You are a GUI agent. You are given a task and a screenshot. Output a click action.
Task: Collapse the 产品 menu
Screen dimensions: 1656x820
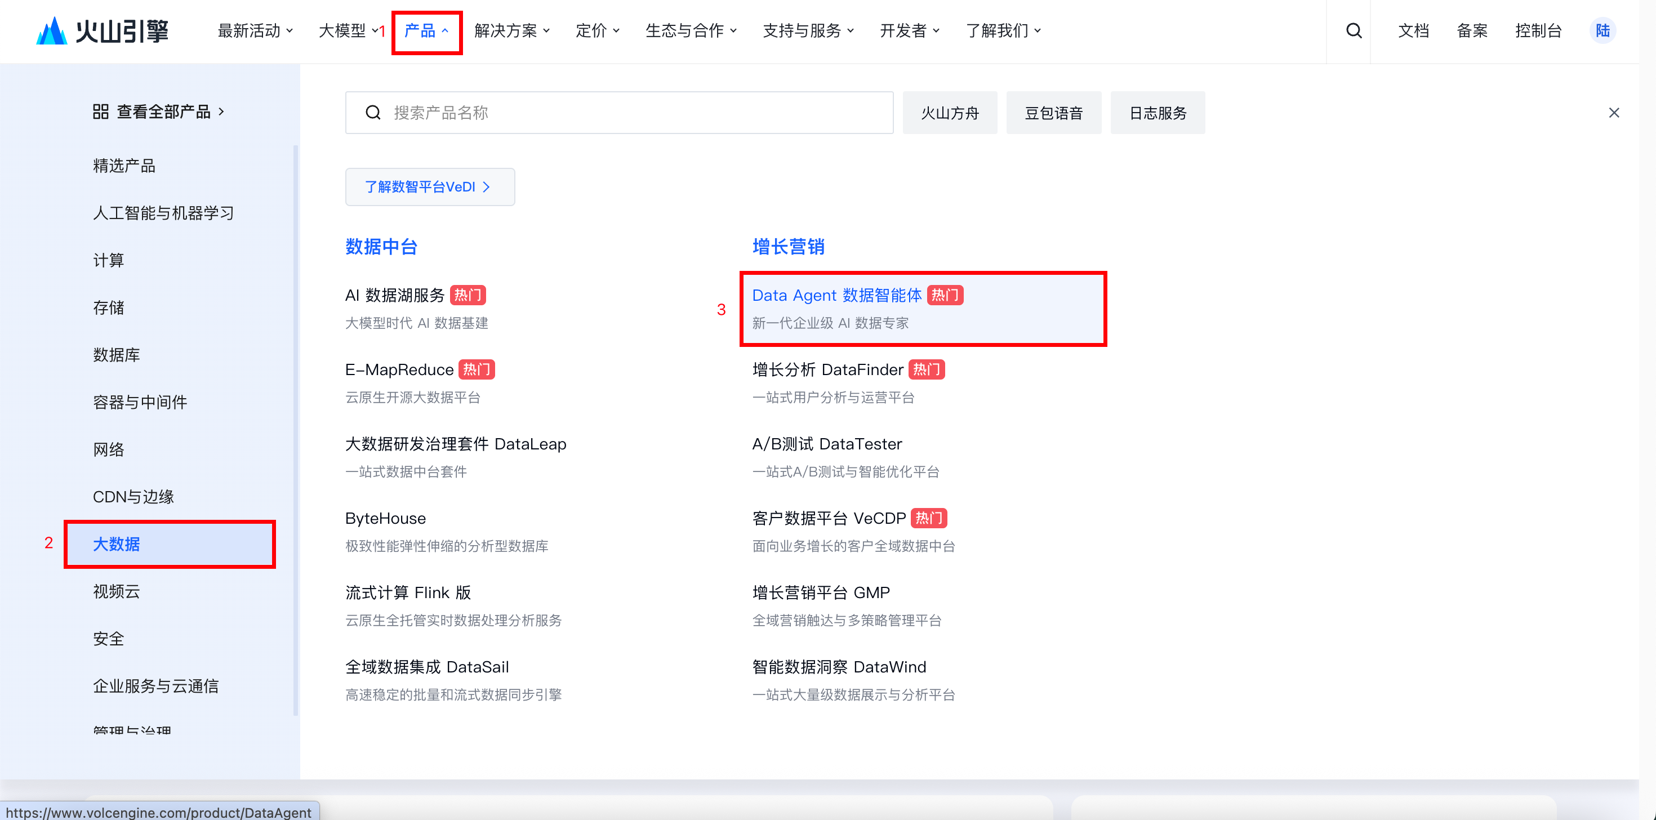click(x=426, y=30)
